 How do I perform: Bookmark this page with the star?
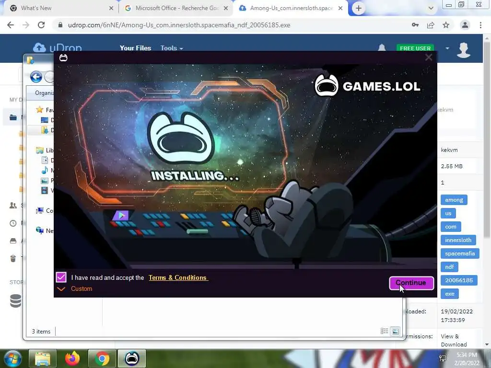[446, 25]
